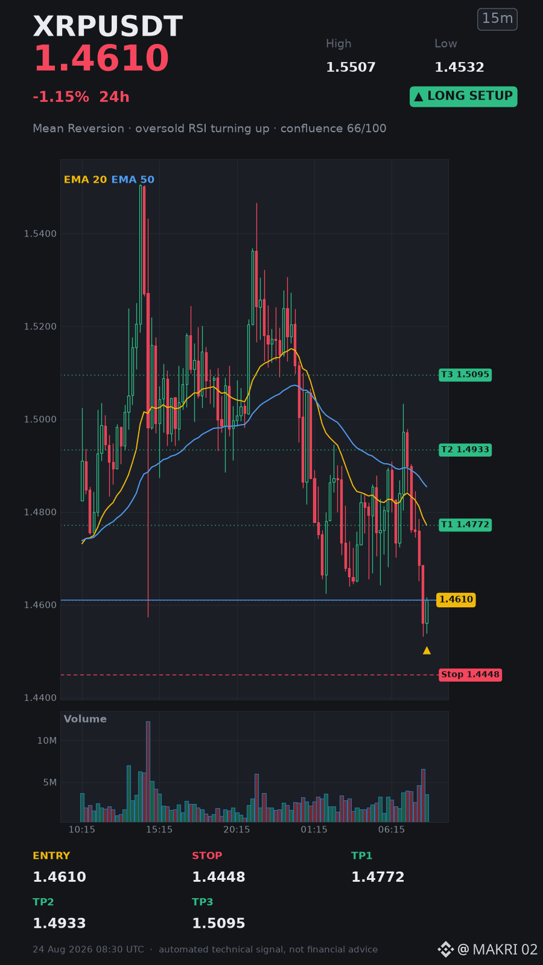Click the Mean Reversion strategy description
The image size is (543, 965).
(209, 128)
